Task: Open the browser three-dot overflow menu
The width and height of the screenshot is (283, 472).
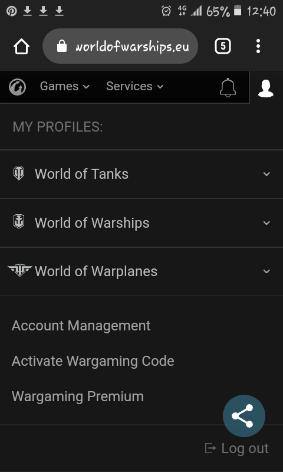Action: click(258, 47)
